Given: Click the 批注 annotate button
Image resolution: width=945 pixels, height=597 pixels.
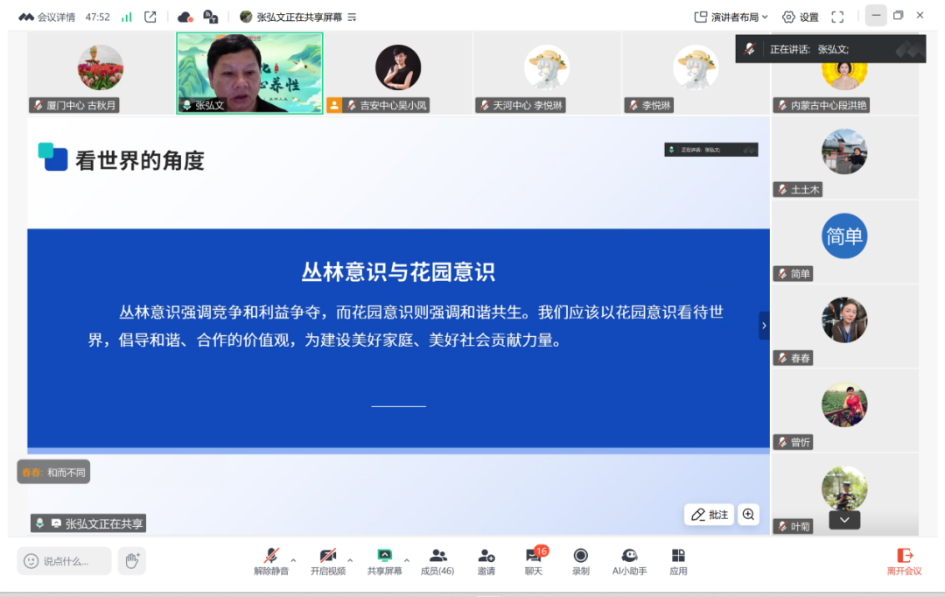Looking at the screenshot, I should [710, 515].
